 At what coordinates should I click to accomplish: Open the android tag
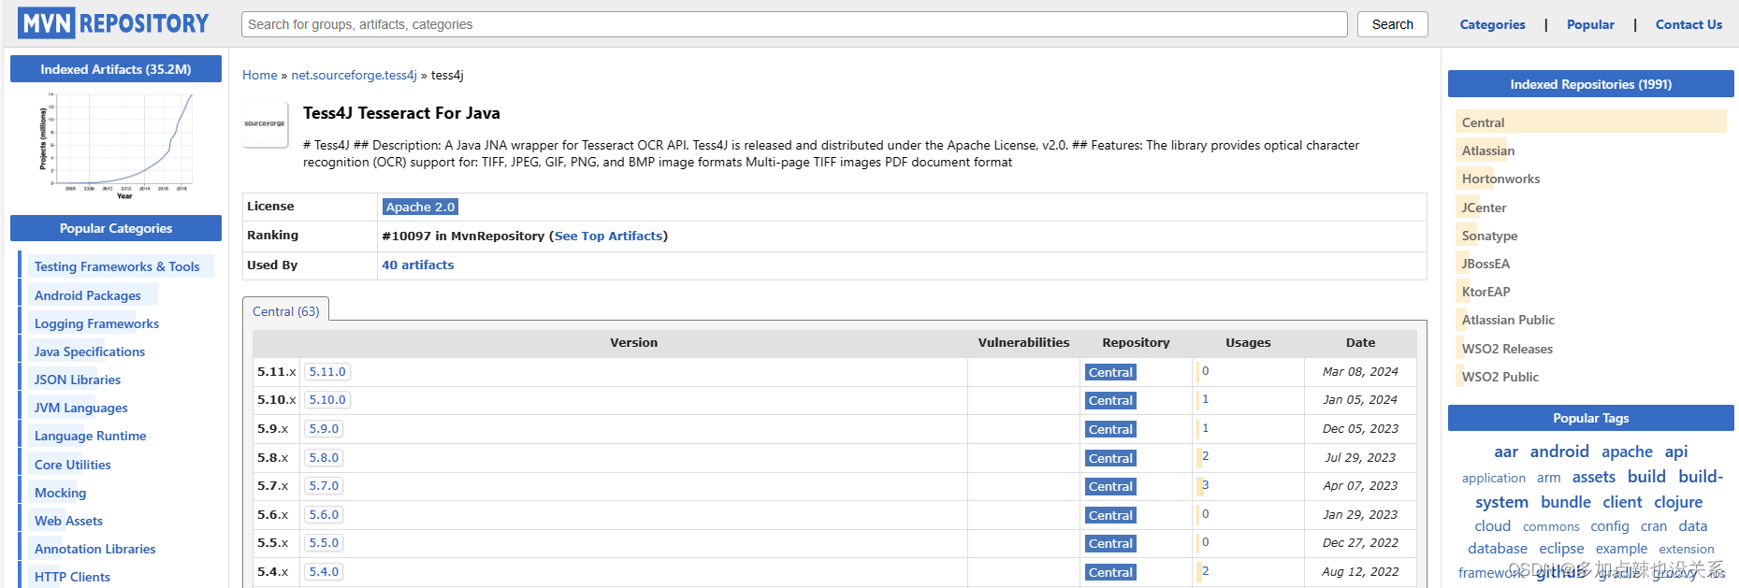1559,452
